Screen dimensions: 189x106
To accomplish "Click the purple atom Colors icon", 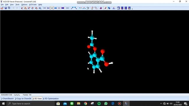I will (101, 8).
